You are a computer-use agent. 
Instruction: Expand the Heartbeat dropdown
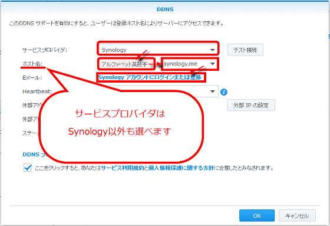tap(212, 91)
